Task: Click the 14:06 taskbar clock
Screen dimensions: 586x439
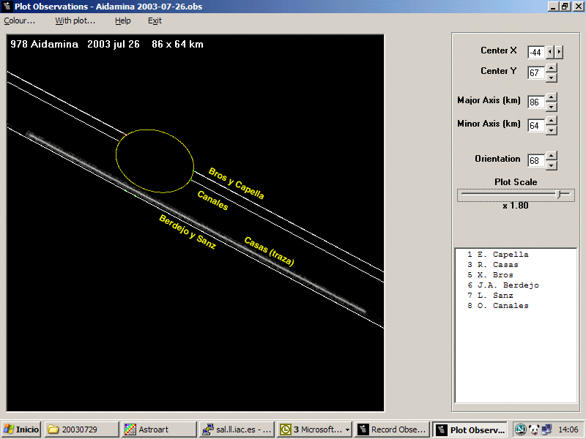Action: (x=568, y=429)
